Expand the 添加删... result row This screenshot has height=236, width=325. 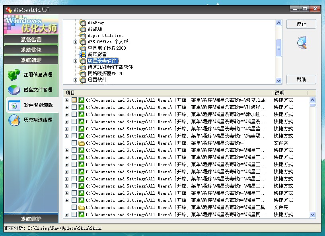66,115
